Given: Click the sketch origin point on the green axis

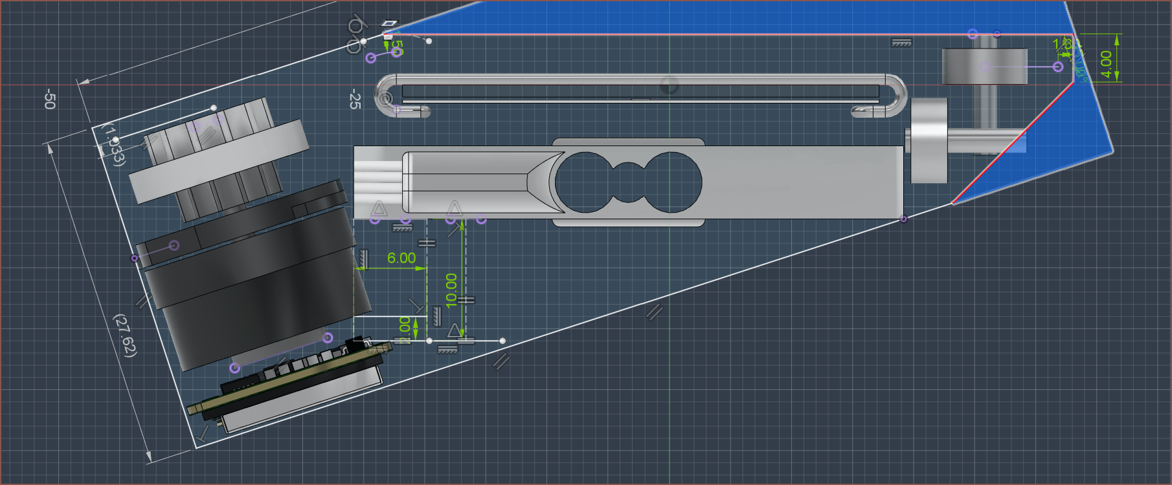Looking at the screenshot, I should coord(669,85).
